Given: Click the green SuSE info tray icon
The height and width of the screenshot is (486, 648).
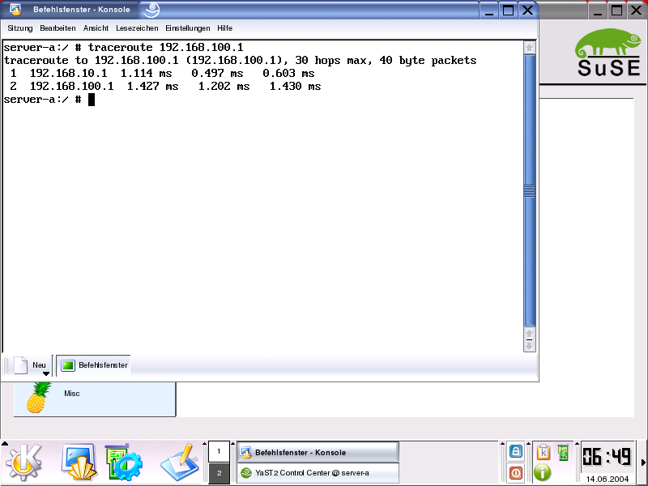Looking at the screenshot, I should tap(543, 472).
